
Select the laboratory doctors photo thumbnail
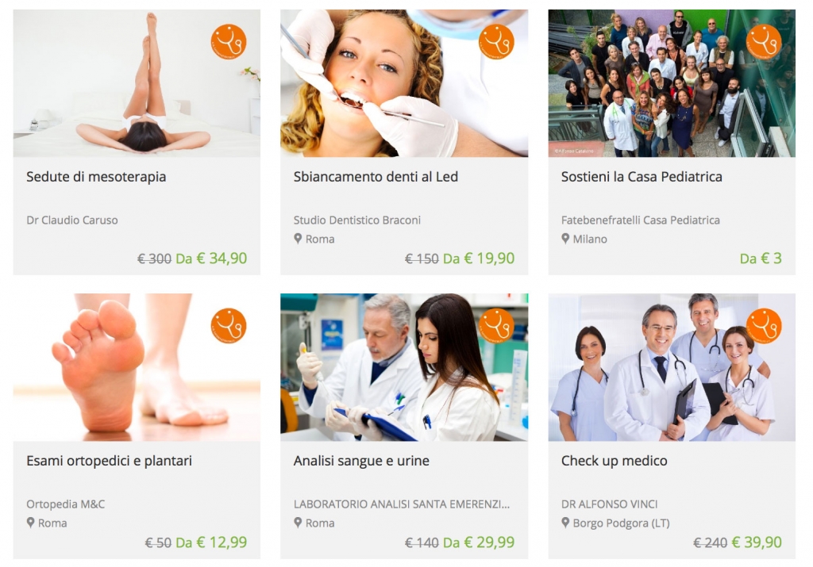404,367
